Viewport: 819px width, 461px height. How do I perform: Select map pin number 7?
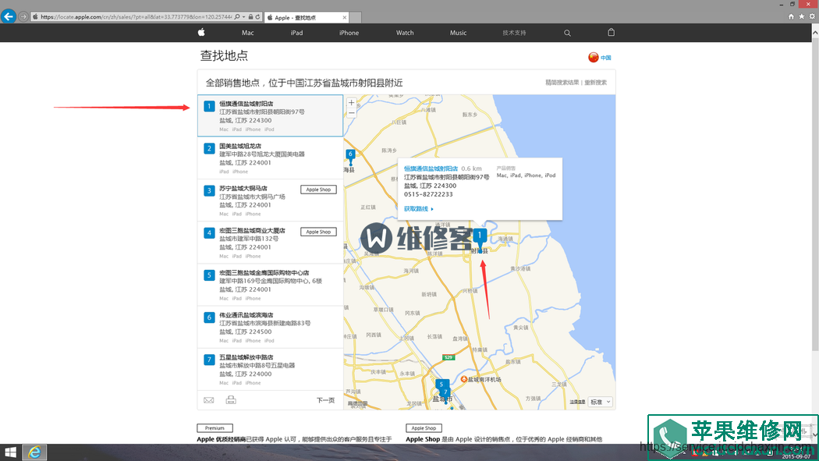coord(445,392)
